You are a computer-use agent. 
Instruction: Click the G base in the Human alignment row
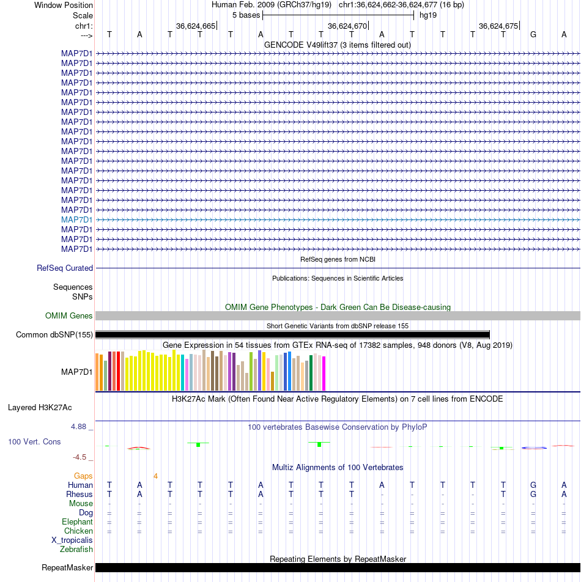(533, 485)
